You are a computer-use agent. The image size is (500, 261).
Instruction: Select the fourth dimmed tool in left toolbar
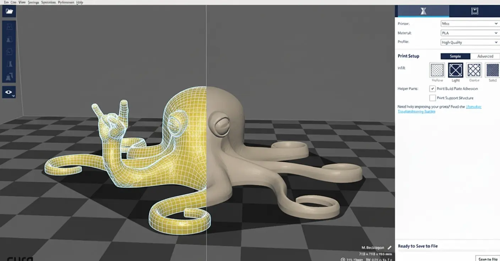point(9,64)
